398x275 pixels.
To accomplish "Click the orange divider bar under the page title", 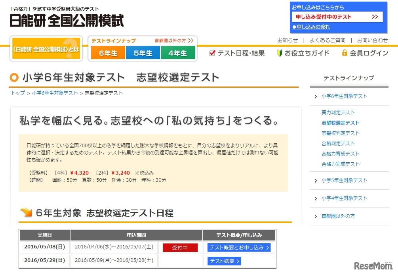I will coord(154,86).
